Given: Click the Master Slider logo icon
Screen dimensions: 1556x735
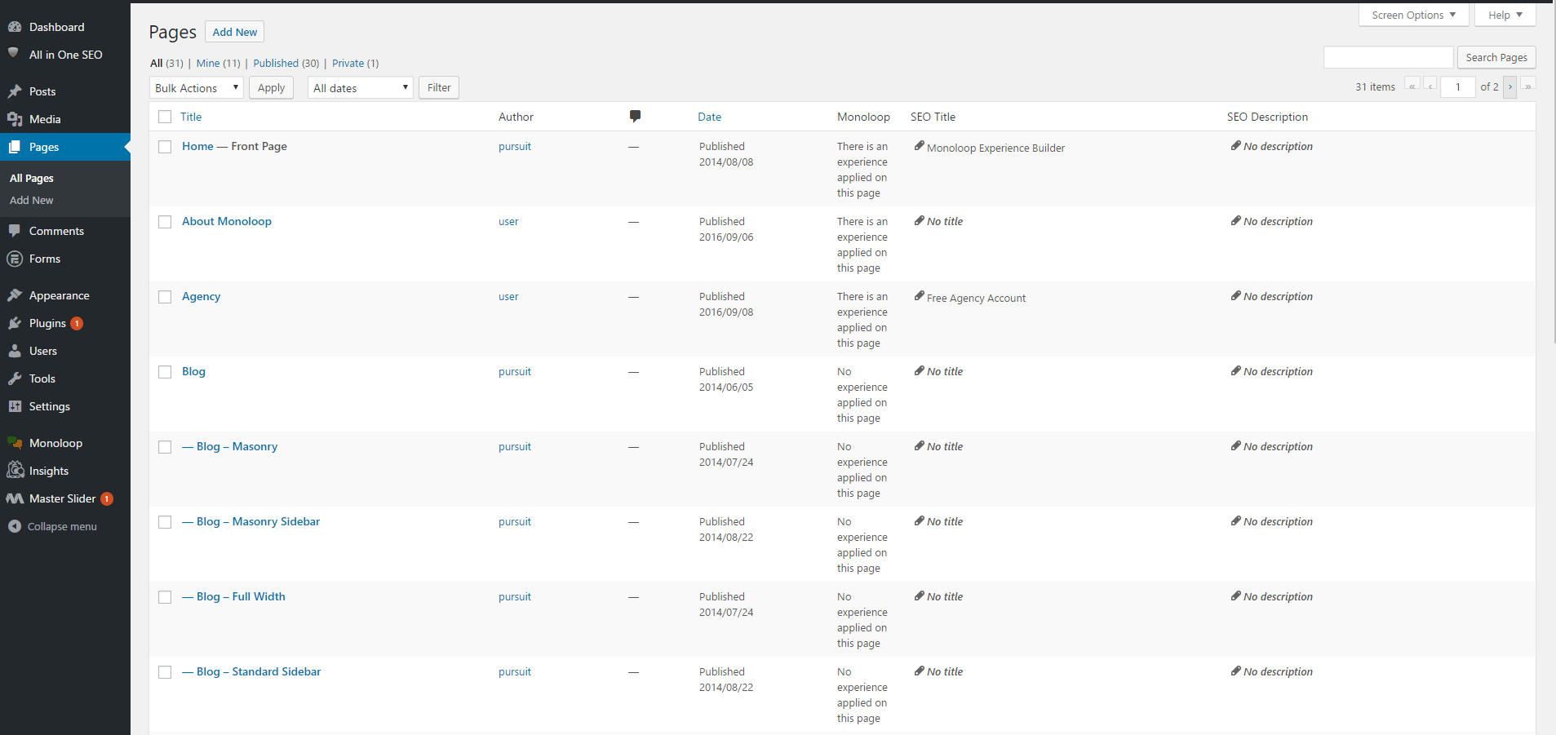Looking at the screenshot, I should 15,498.
